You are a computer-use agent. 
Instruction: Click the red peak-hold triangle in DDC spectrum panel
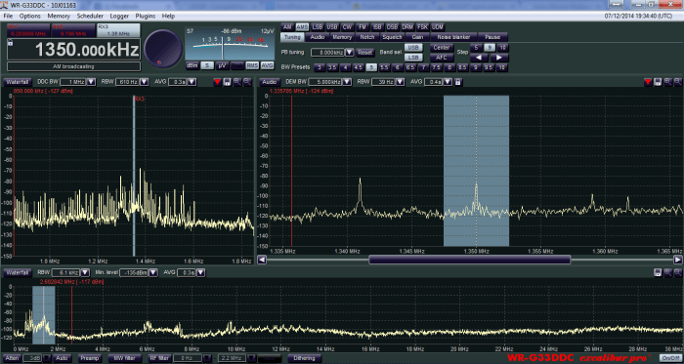217,82
